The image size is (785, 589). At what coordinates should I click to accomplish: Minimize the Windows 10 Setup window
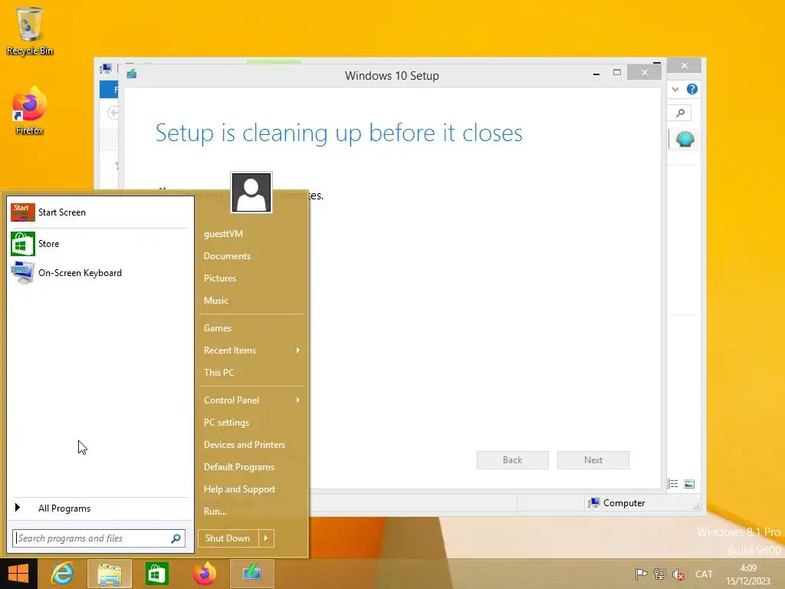click(596, 74)
